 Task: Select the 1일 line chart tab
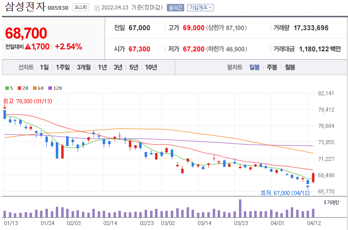tap(44, 67)
